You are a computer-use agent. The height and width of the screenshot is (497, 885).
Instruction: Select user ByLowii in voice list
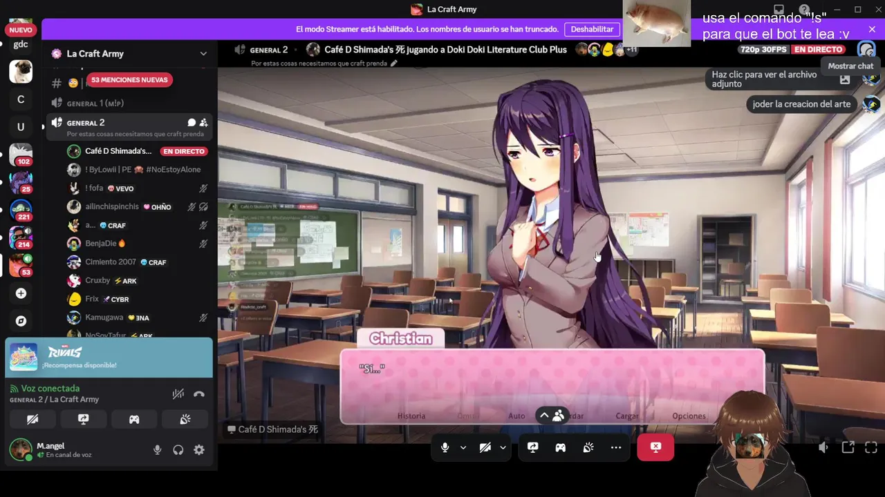137,170
